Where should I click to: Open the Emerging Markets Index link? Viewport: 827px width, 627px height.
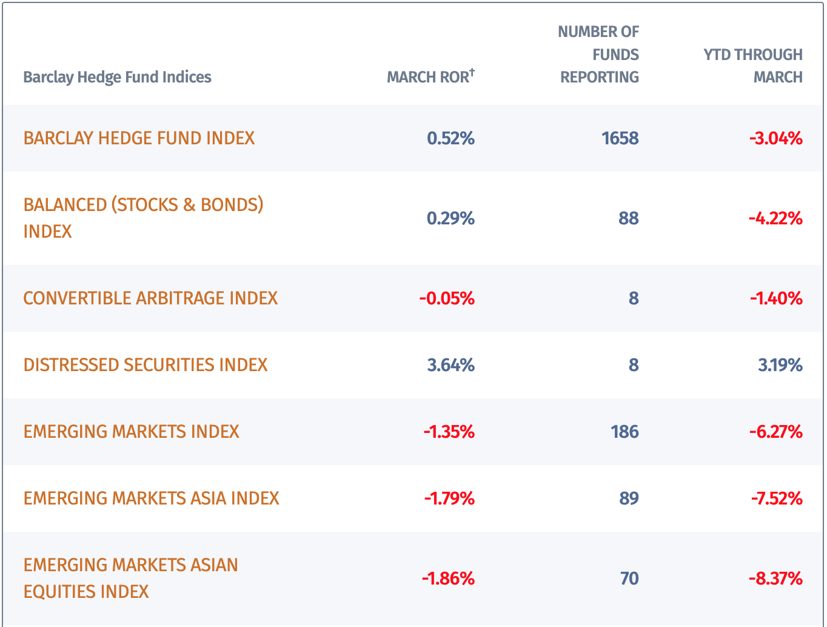tap(131, 432)
